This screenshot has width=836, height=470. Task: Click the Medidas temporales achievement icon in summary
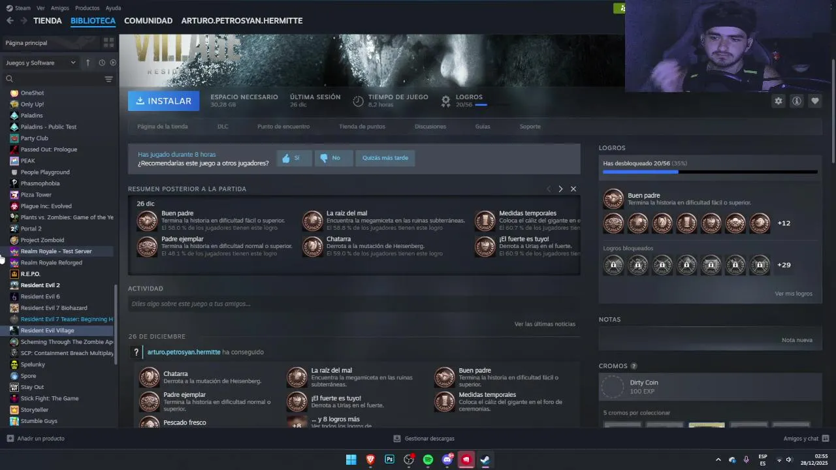(x=485, y=221)
